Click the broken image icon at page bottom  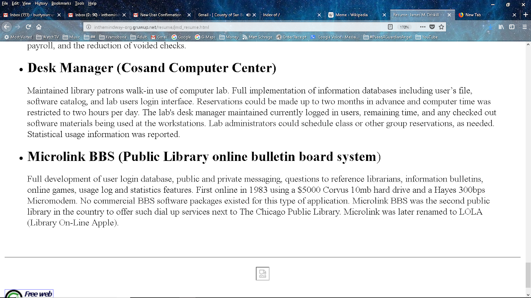(263, 273)
